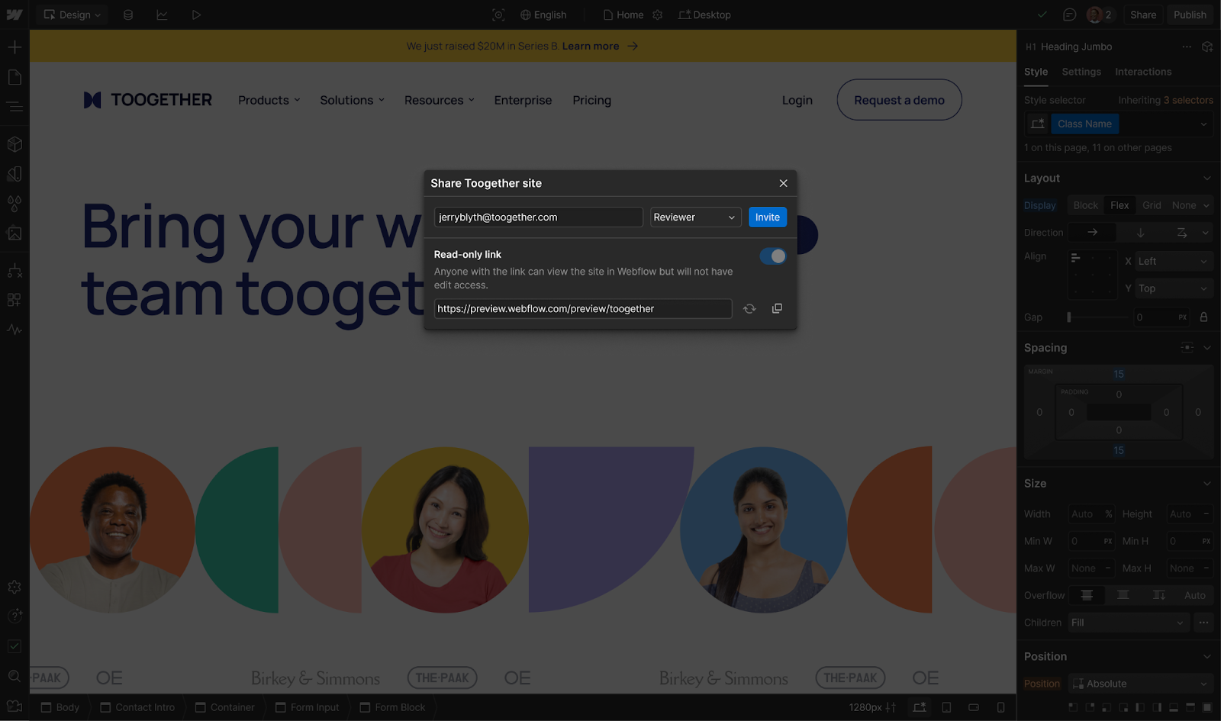This screenshot has width=1221, height=721.
Task: Adjust the Gap slider handle
Action: (x=1069, y=317)
